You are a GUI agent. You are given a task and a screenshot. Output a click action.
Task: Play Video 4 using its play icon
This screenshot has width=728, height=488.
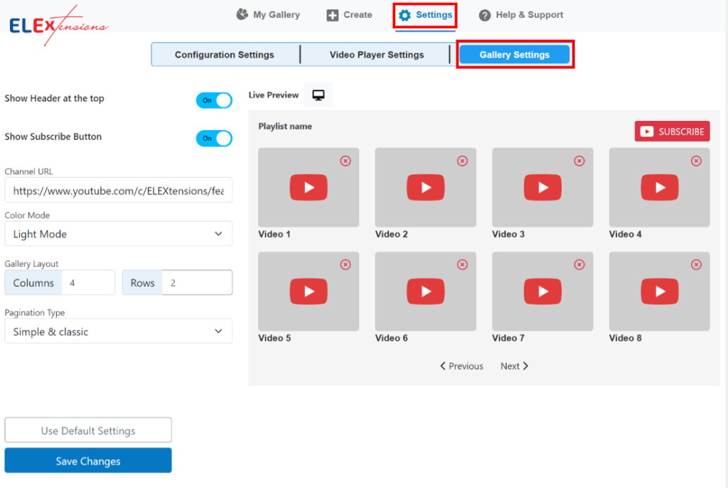coord(660,187)
